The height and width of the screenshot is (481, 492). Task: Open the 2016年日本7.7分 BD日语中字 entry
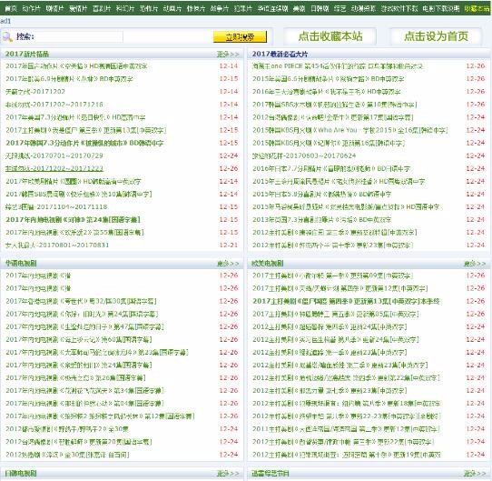click(331, 168)
